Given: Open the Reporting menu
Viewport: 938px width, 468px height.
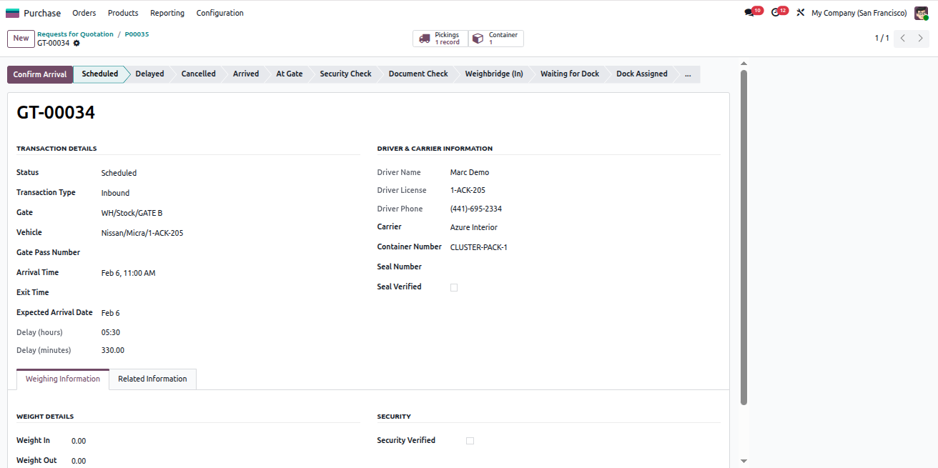Looking at the screenshot, I should [167, 13].
